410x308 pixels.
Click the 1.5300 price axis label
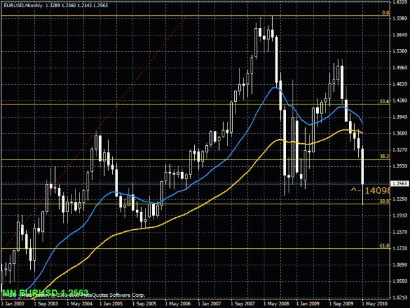point(400,51)
